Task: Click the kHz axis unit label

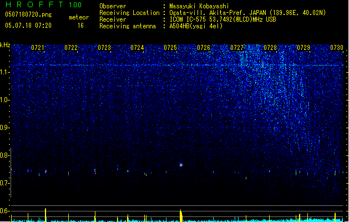Action: click(5, 45)
